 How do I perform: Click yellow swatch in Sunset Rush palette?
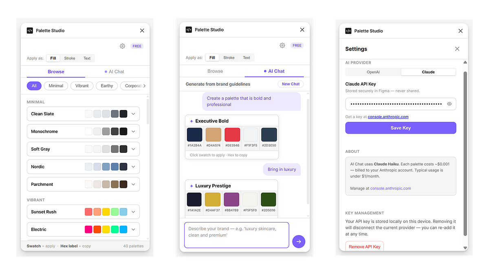[x=106, y=212]
